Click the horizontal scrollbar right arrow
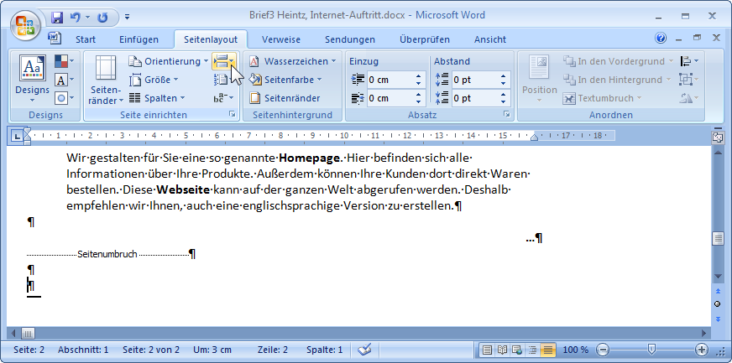The image size is (732, 363). click(x=705, y=333)
